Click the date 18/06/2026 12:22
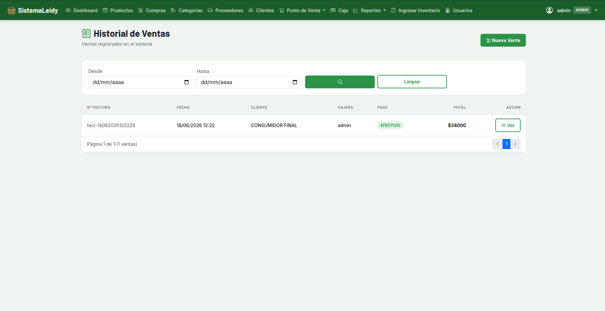This screenshot has width=605, height=311. click(196, 125)
